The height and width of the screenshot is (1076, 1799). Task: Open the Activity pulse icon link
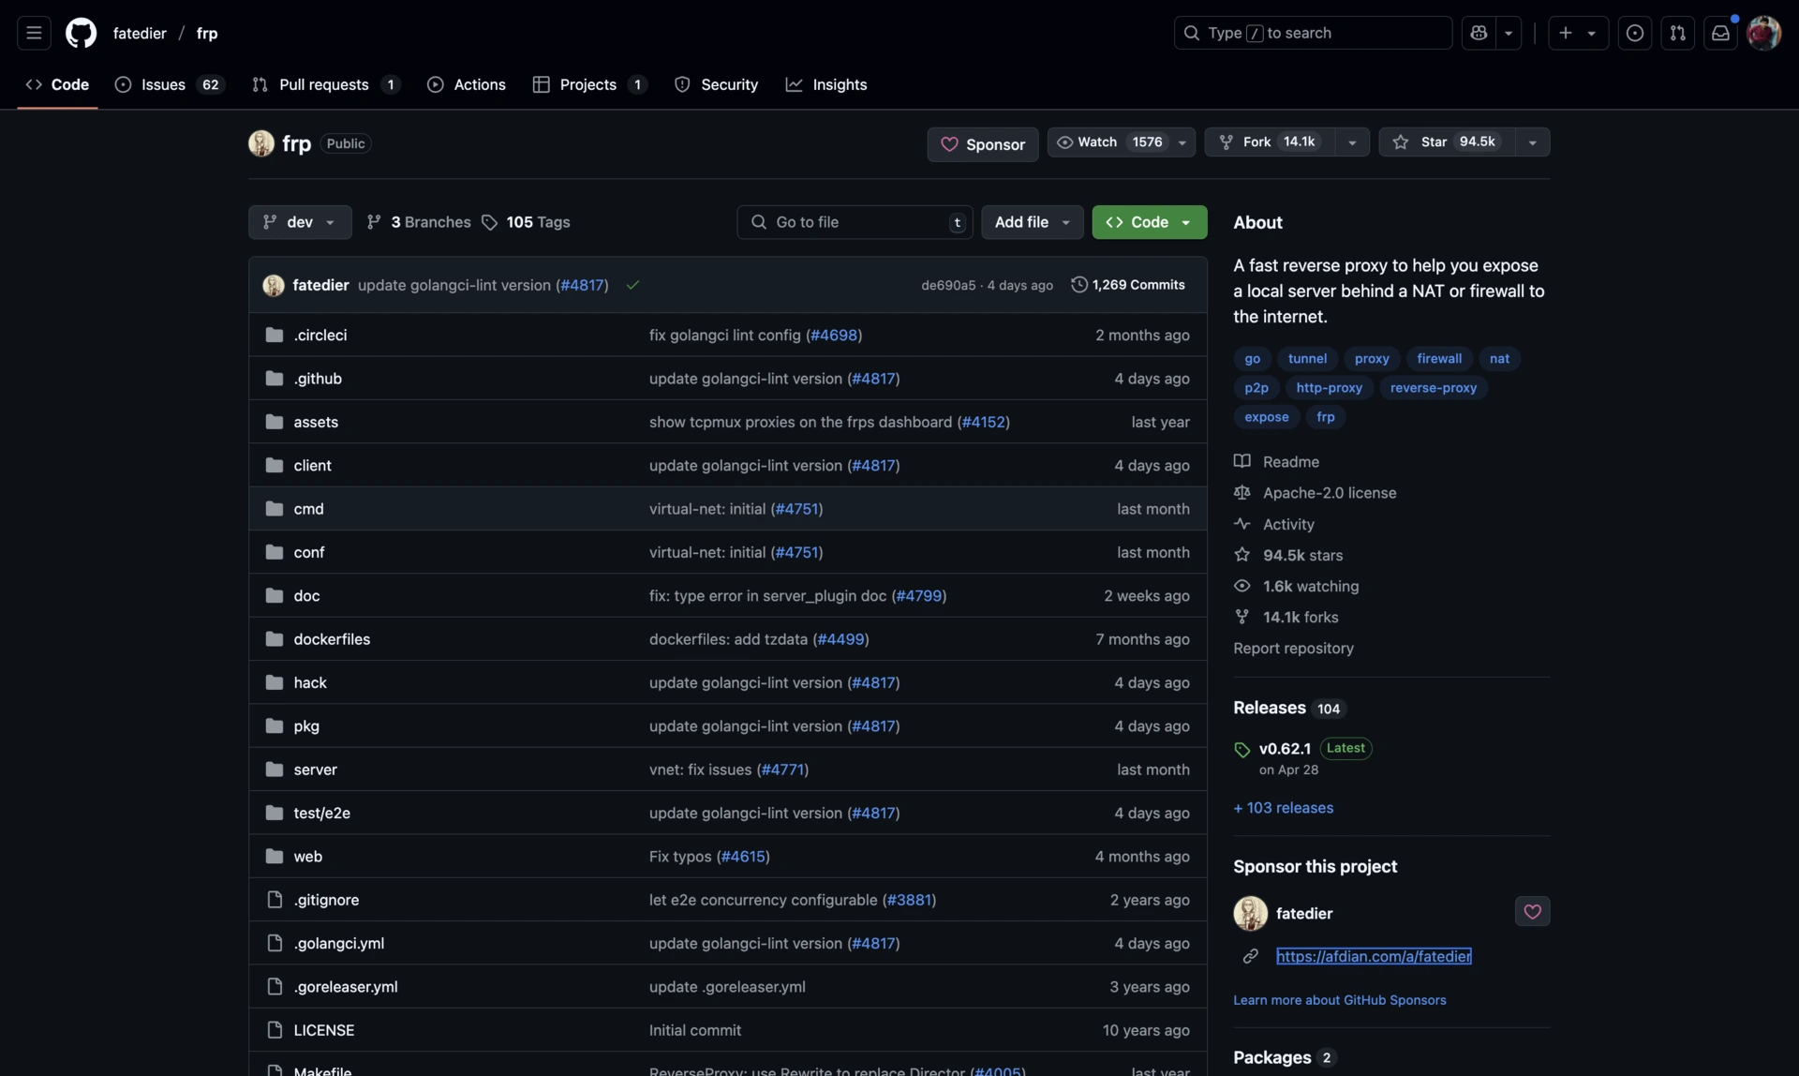1273,525
